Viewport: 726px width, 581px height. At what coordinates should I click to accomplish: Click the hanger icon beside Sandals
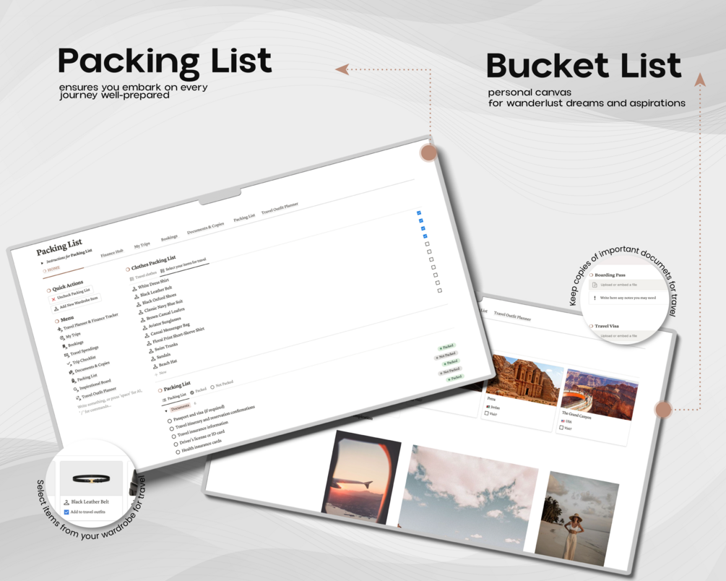[153, 358]
